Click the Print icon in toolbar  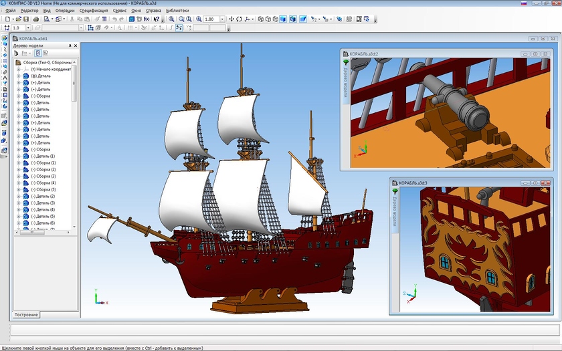(36, 19)
